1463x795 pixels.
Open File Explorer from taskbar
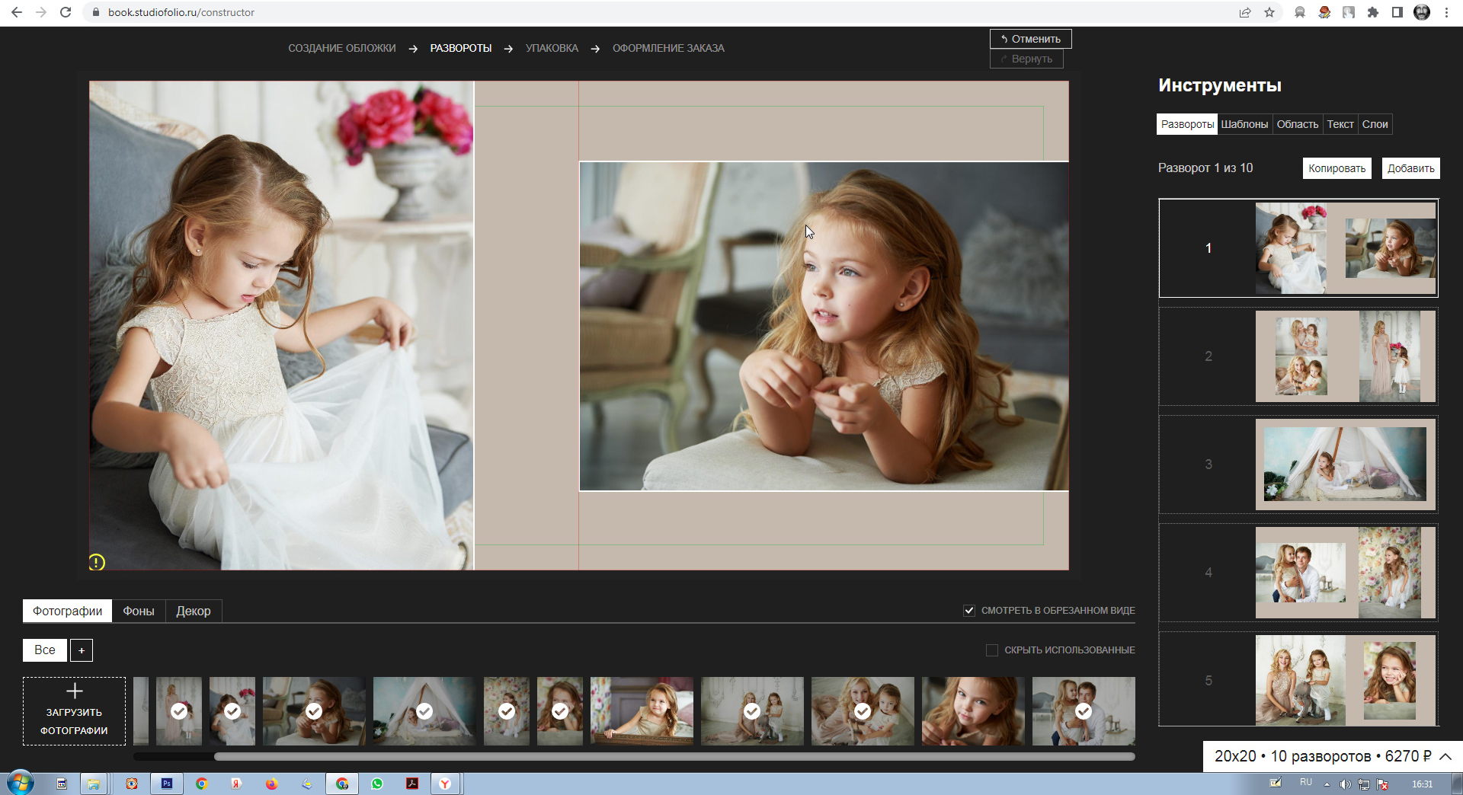click(x=94, y=784)
